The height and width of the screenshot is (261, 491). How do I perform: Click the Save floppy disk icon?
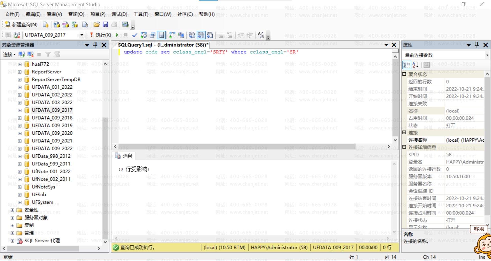(x=105, y=25)
